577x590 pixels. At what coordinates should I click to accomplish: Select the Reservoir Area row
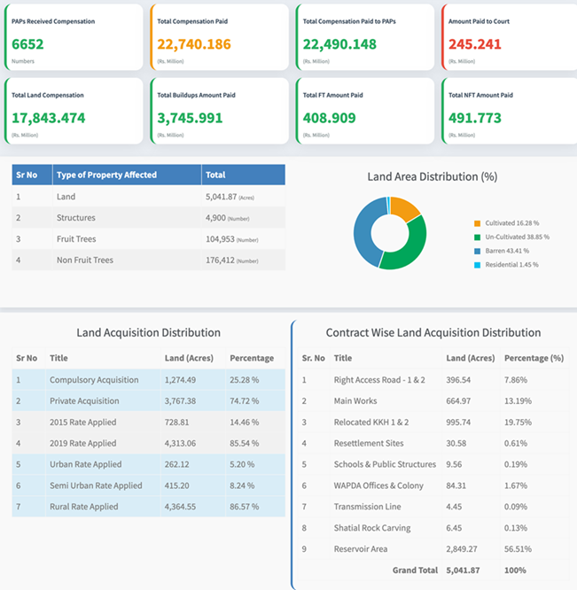point(433,549)
